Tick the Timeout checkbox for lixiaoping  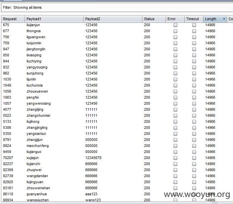pos(194,55)
